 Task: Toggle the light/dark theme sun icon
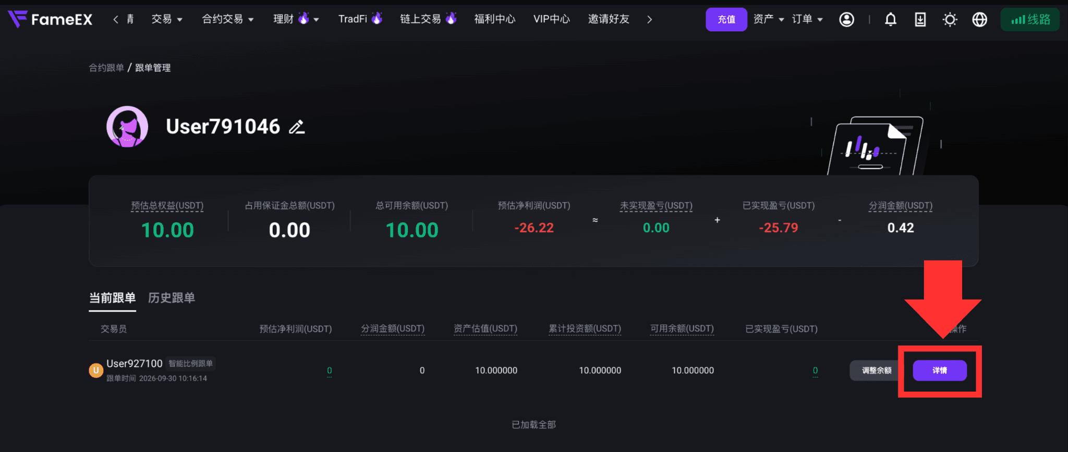point(950,20)
